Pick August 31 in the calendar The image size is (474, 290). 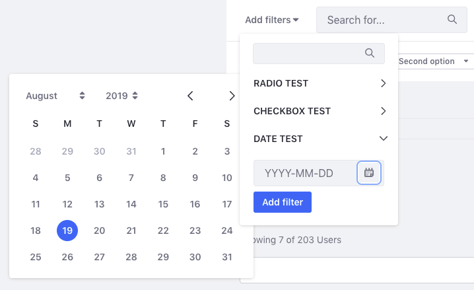point(227,256)
